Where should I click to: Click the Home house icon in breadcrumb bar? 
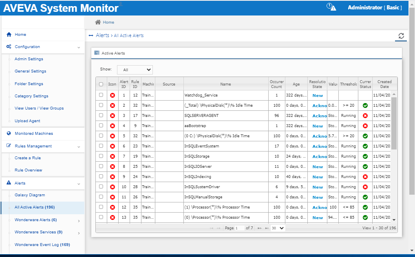tap(98, 22)
